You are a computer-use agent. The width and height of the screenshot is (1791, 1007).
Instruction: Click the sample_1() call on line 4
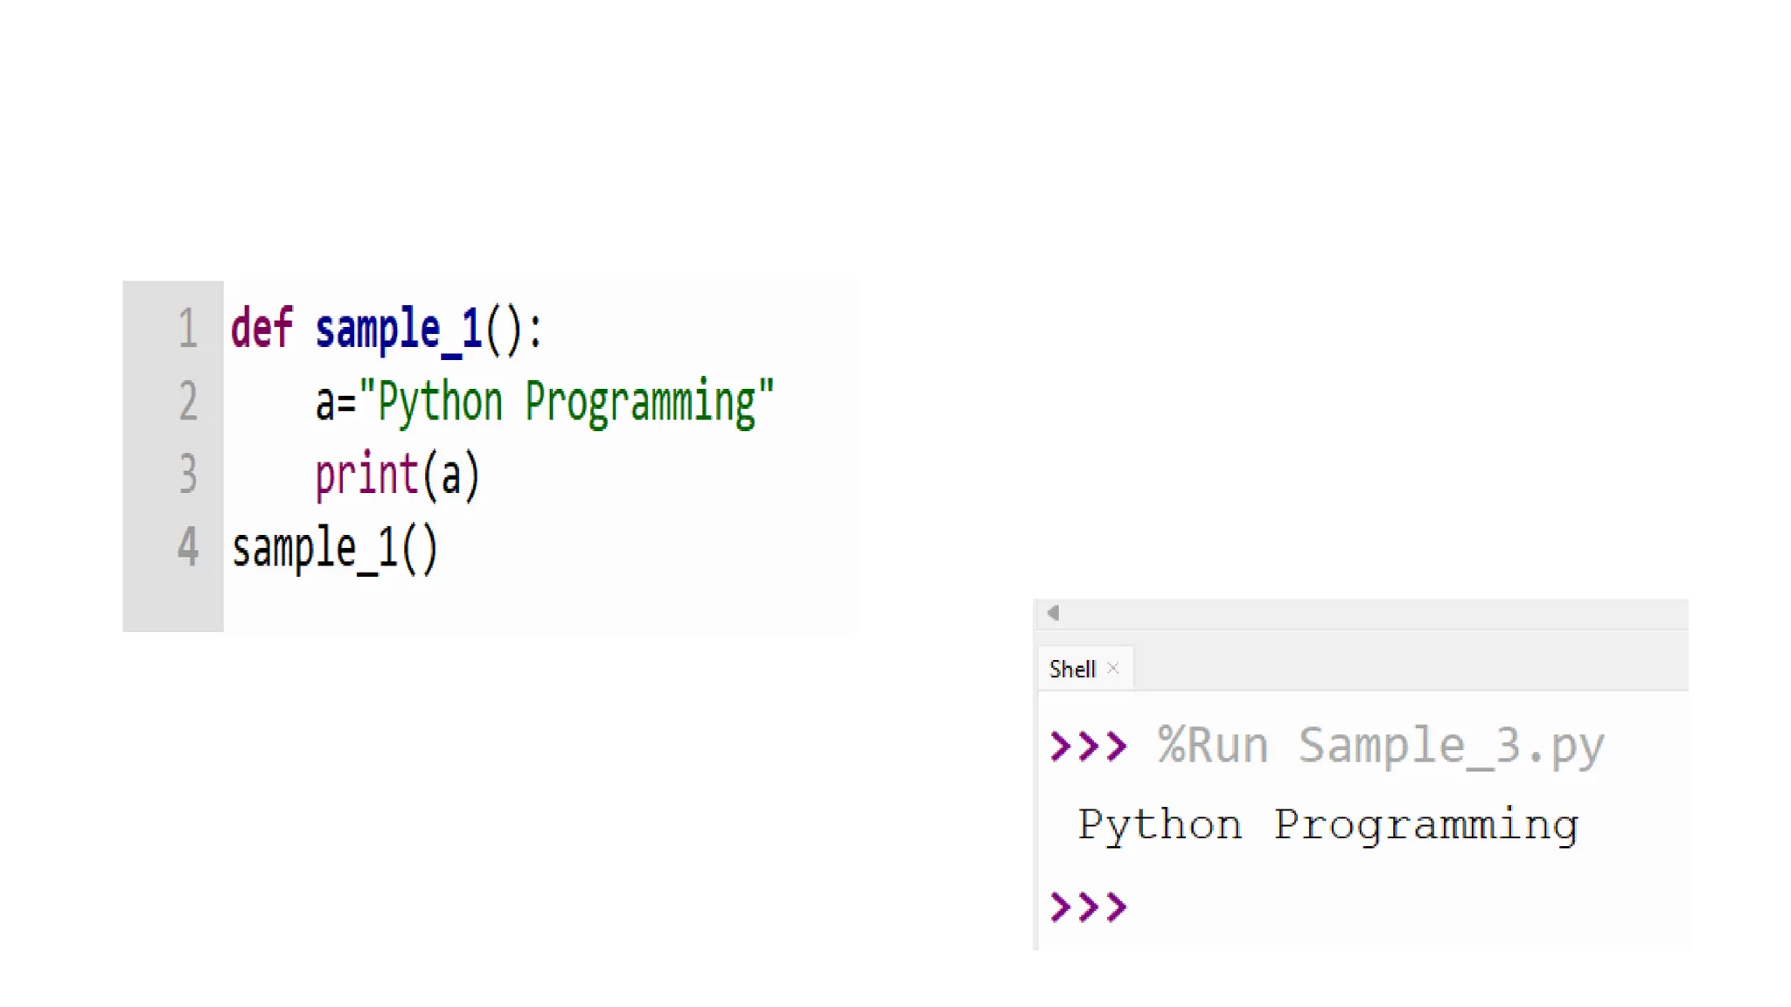334,549
